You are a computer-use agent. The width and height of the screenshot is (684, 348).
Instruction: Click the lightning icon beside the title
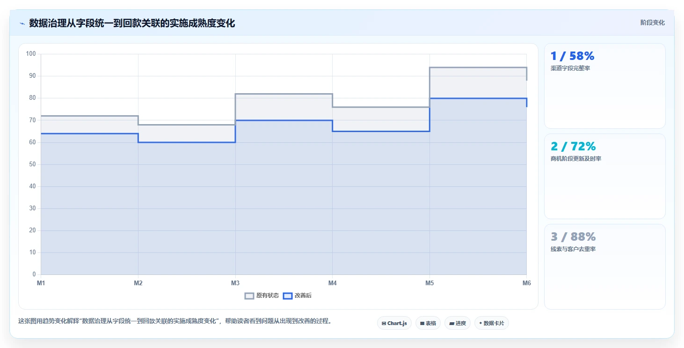tap(22, 23)
